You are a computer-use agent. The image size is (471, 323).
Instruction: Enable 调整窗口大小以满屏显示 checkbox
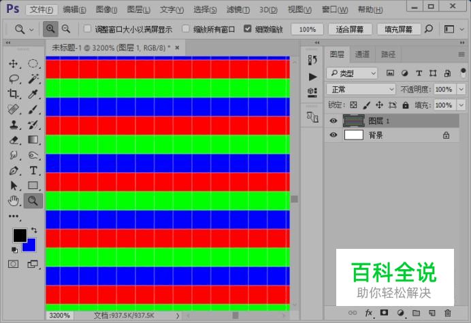(x=87, y=29)
